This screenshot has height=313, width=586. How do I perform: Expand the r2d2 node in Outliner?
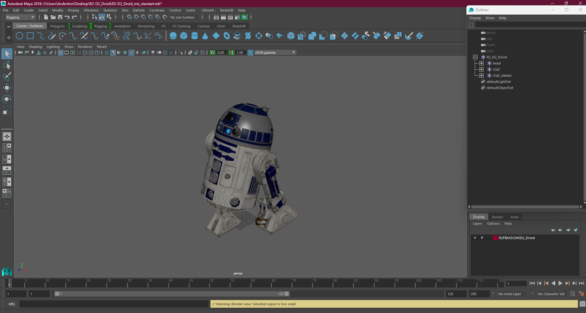click(481, 69)
